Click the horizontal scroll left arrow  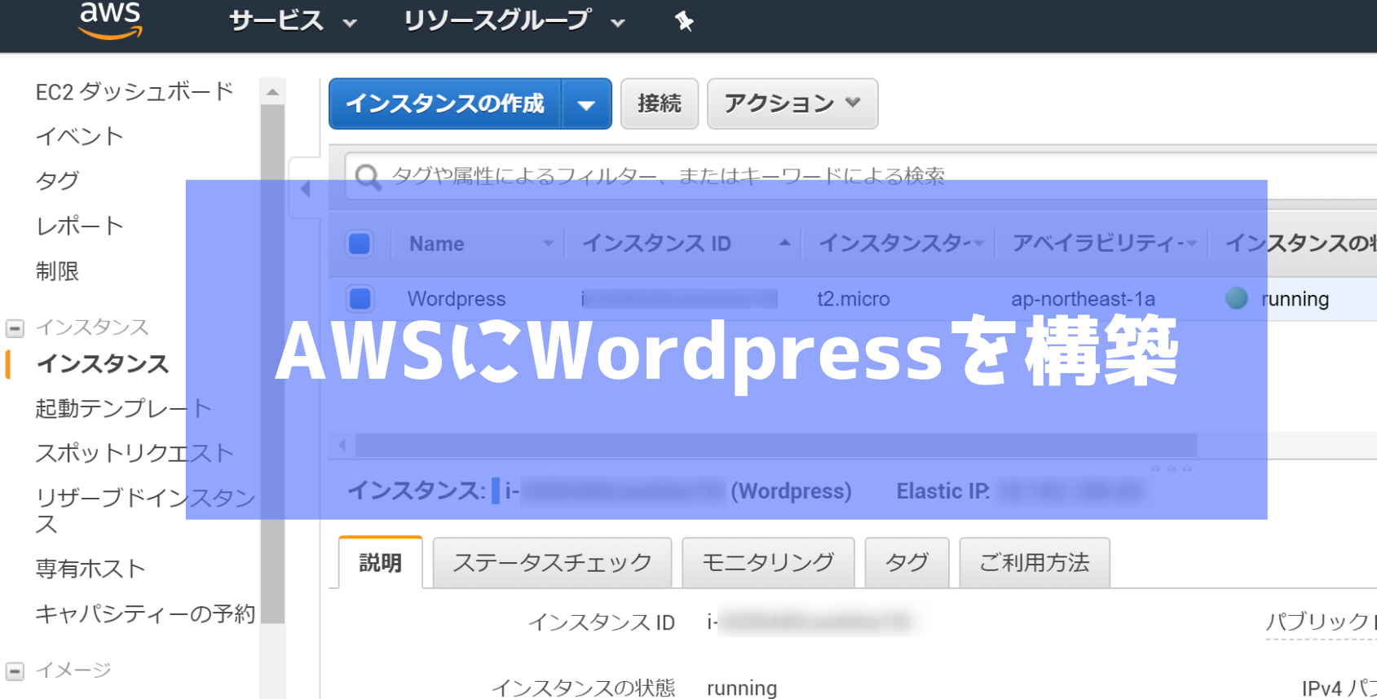pos(342,445)
